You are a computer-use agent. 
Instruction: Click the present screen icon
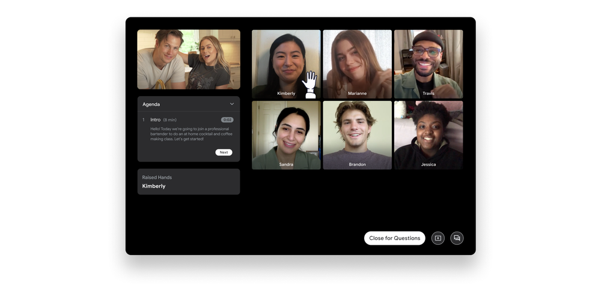(438, 238)
